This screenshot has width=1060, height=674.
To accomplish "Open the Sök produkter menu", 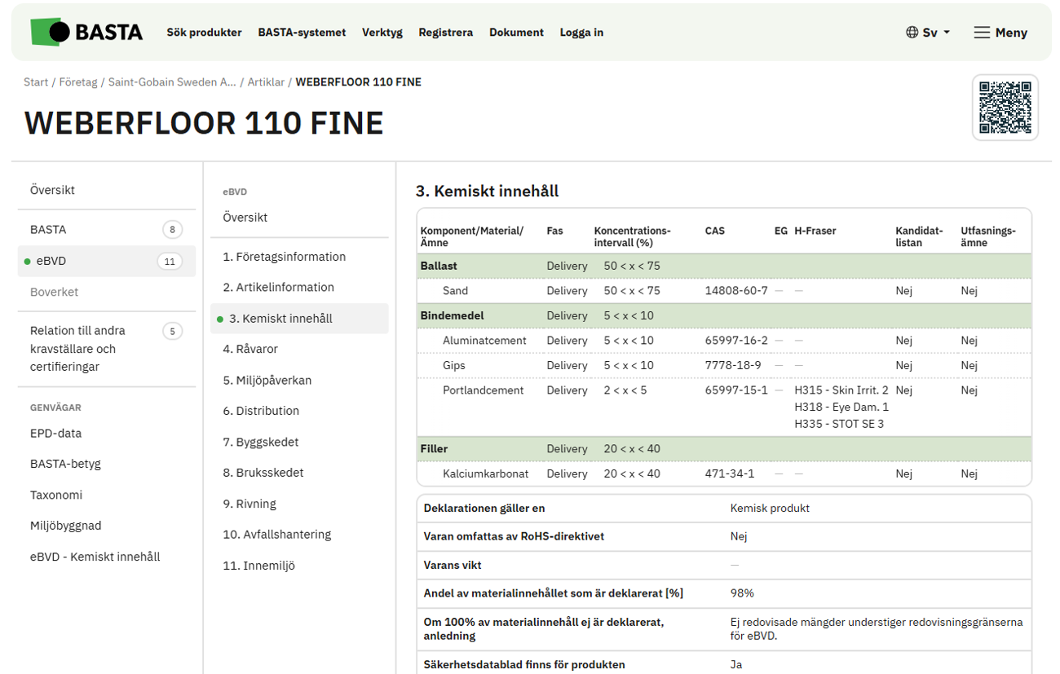I will point(204,33).
